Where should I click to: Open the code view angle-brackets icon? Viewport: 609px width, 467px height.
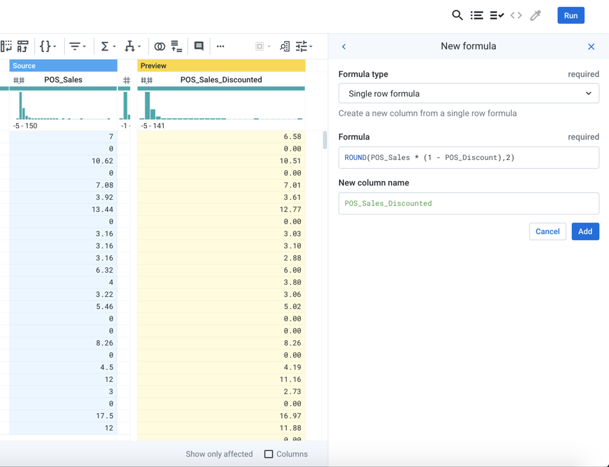click(516, 15)
